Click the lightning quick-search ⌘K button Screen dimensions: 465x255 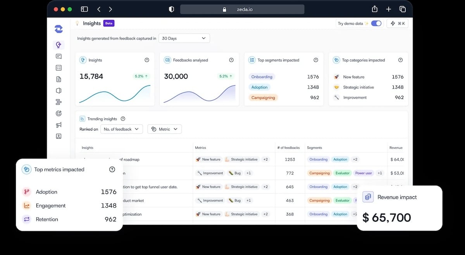397,23
